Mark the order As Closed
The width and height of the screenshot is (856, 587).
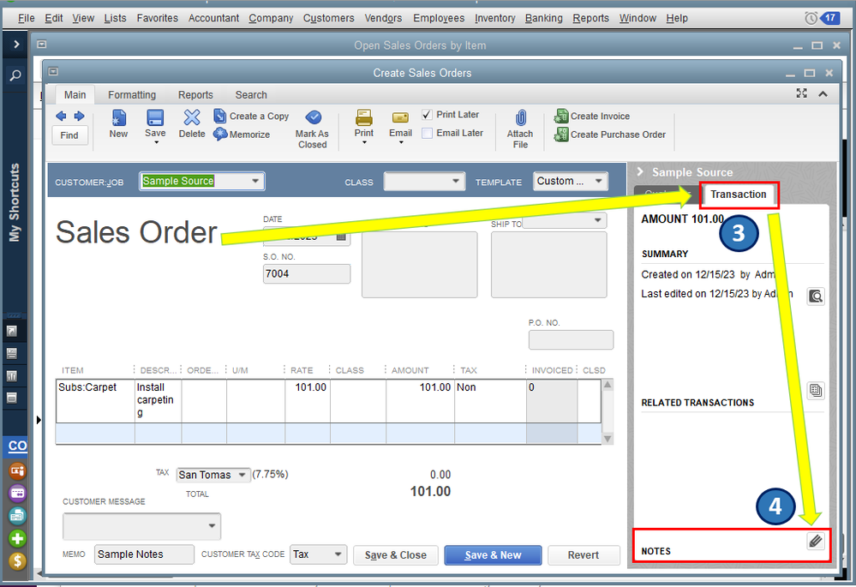[x=312, y=129]
